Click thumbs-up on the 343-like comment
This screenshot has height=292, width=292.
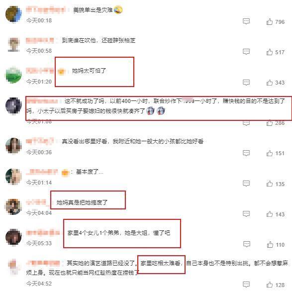[x=270, y=83]
